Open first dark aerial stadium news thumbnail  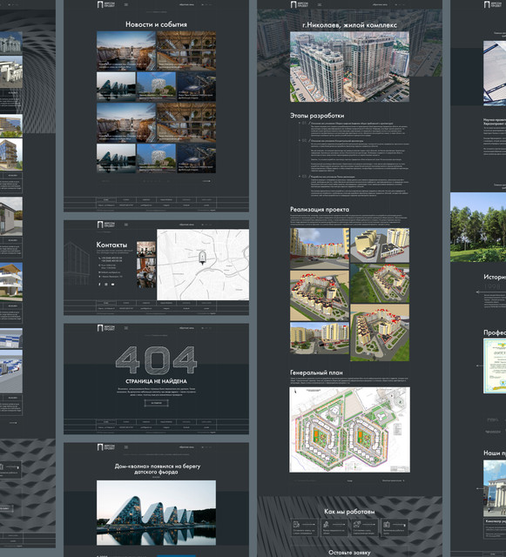(196, 87)
